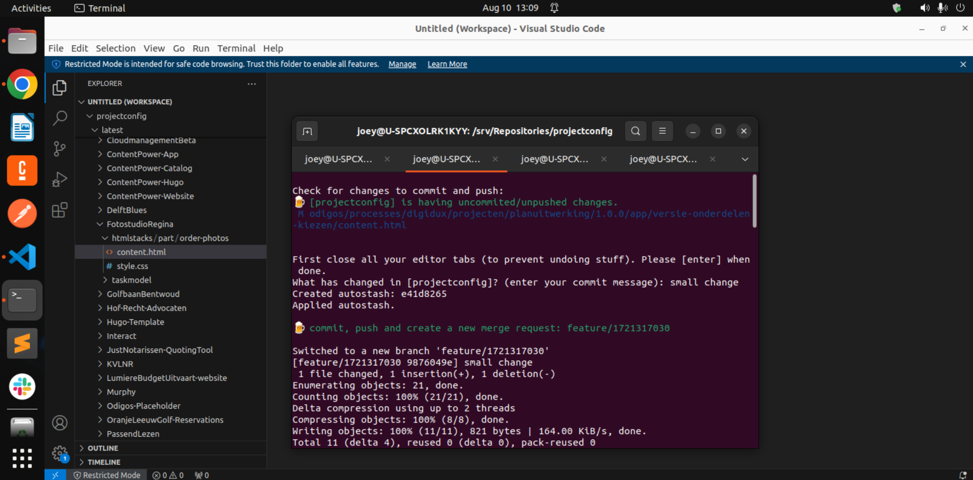Open Files app from the dock
The width and height of the screenshot is (973, 480).
pos(22,41)
